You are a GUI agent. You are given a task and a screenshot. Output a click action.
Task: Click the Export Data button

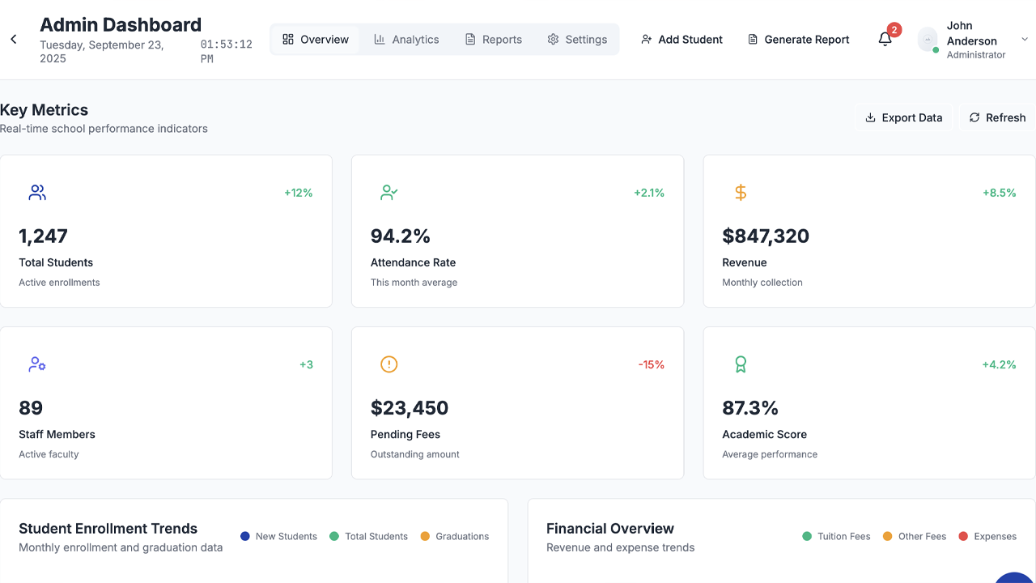(x=904, y=117)
